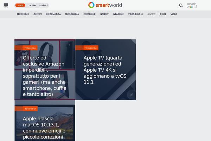
Task: Open the Guide section
Action: coord(163,14)
